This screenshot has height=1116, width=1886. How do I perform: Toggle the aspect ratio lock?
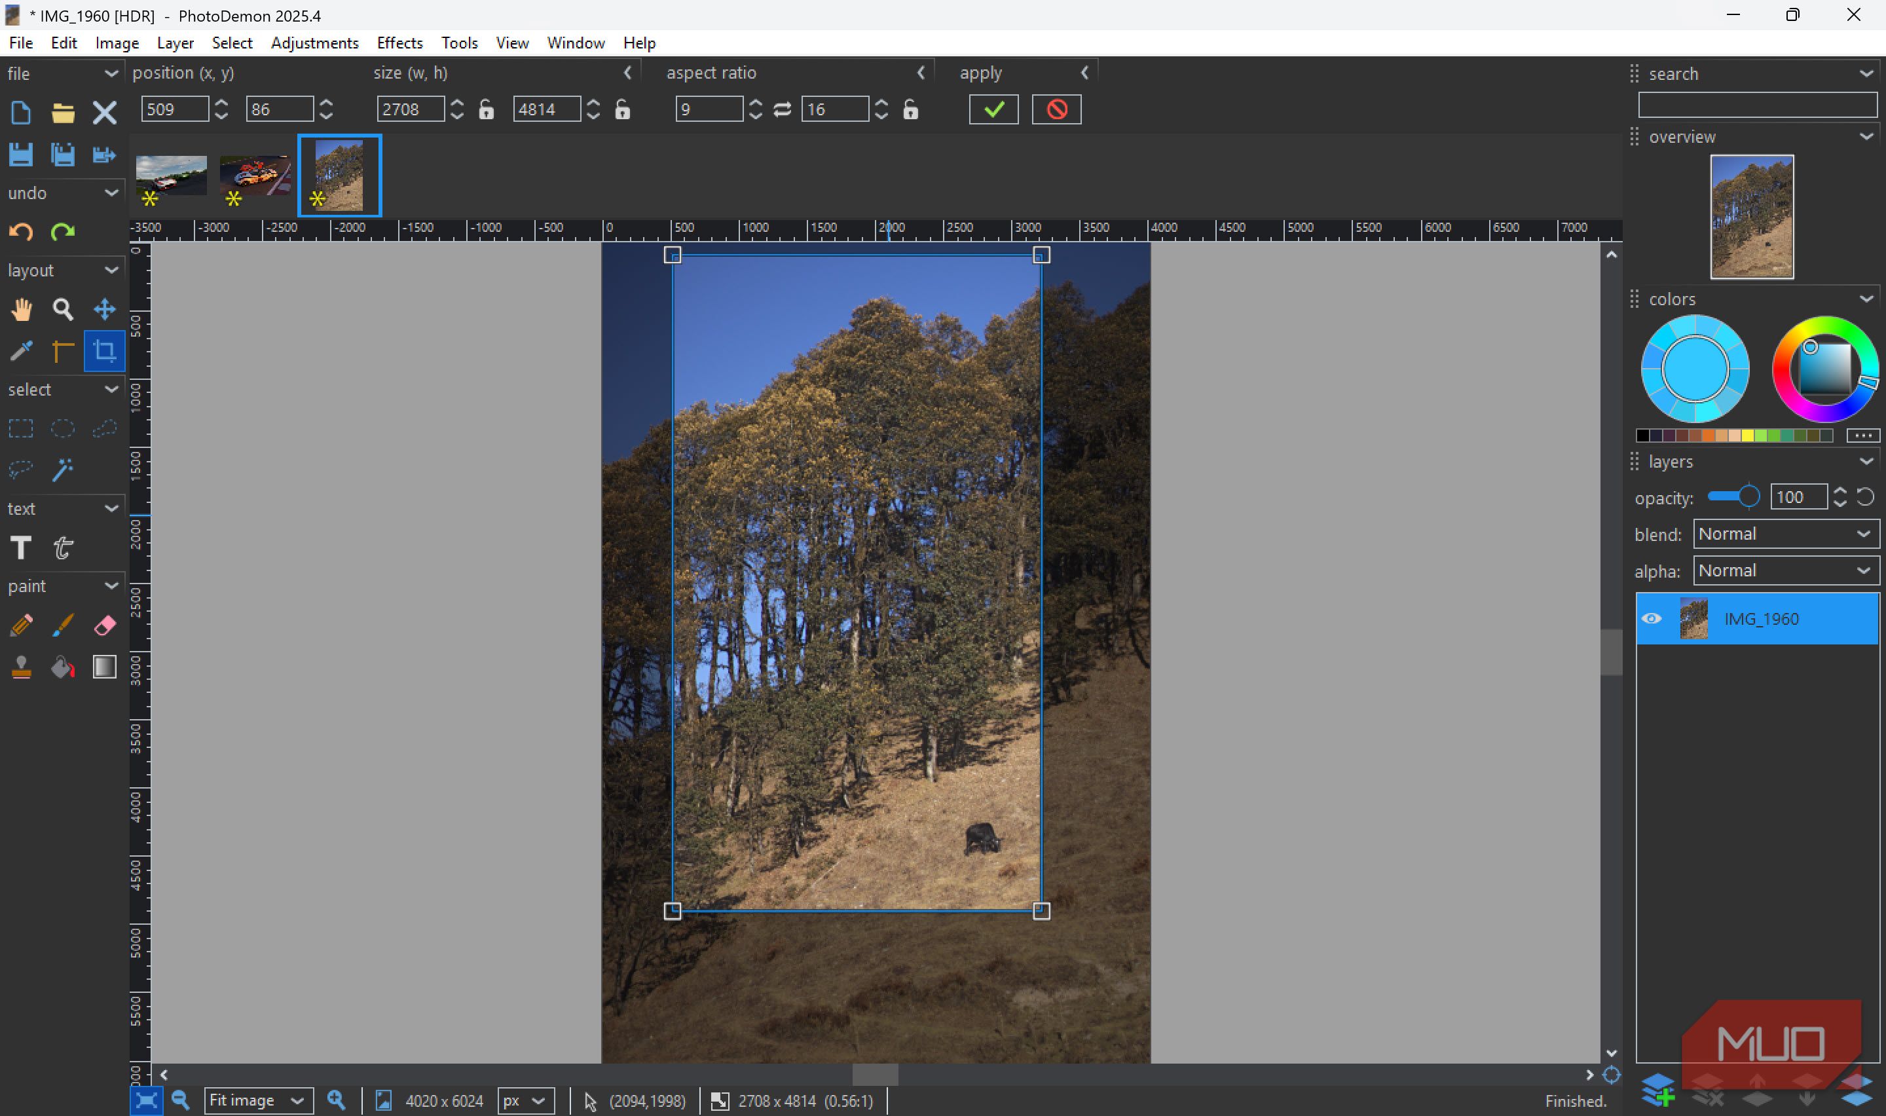(x=910, y=110)
